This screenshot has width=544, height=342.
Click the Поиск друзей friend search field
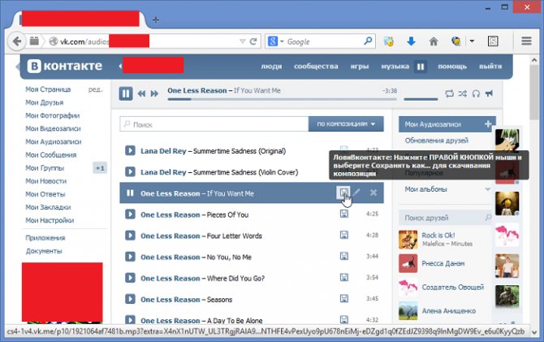pos(446,218)
